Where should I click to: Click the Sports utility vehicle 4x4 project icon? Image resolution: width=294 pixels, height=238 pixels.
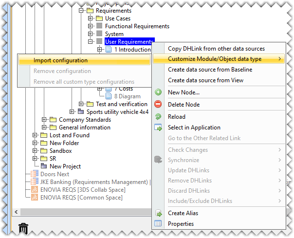coord(81,111)
